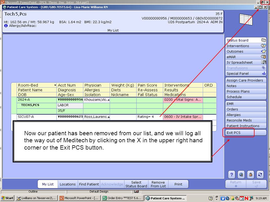Click Remove From List button

[158, 184]
